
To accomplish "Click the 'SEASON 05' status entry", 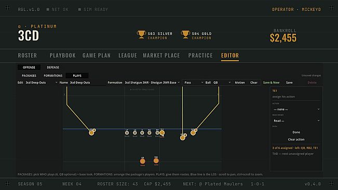I will [30, 184].
